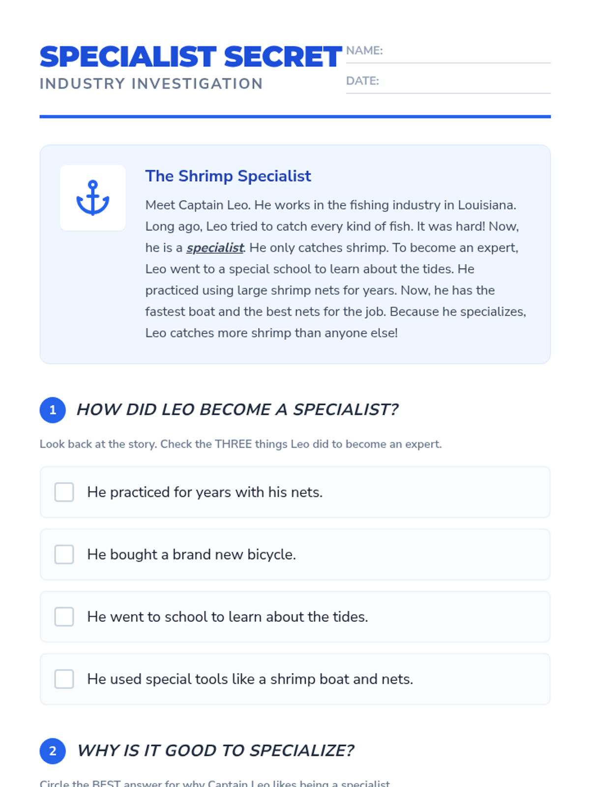Screen dimensions: 590x787
Task: Click 'How did Leo become a specialist?' heading
Action: click(x=237, y=410)
